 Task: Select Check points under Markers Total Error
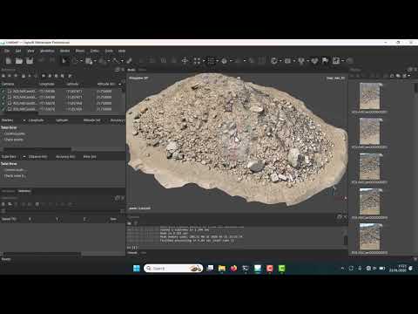pos(14,140)
